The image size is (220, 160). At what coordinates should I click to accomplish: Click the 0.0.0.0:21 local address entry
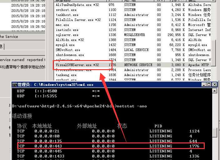47,131
